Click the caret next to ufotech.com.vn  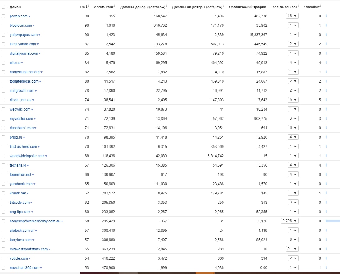pos(36,231)
